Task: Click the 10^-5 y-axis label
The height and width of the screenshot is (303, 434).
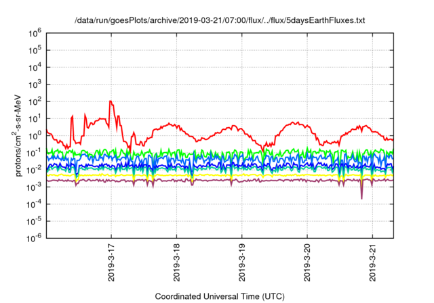Action: tap(34, 221)
